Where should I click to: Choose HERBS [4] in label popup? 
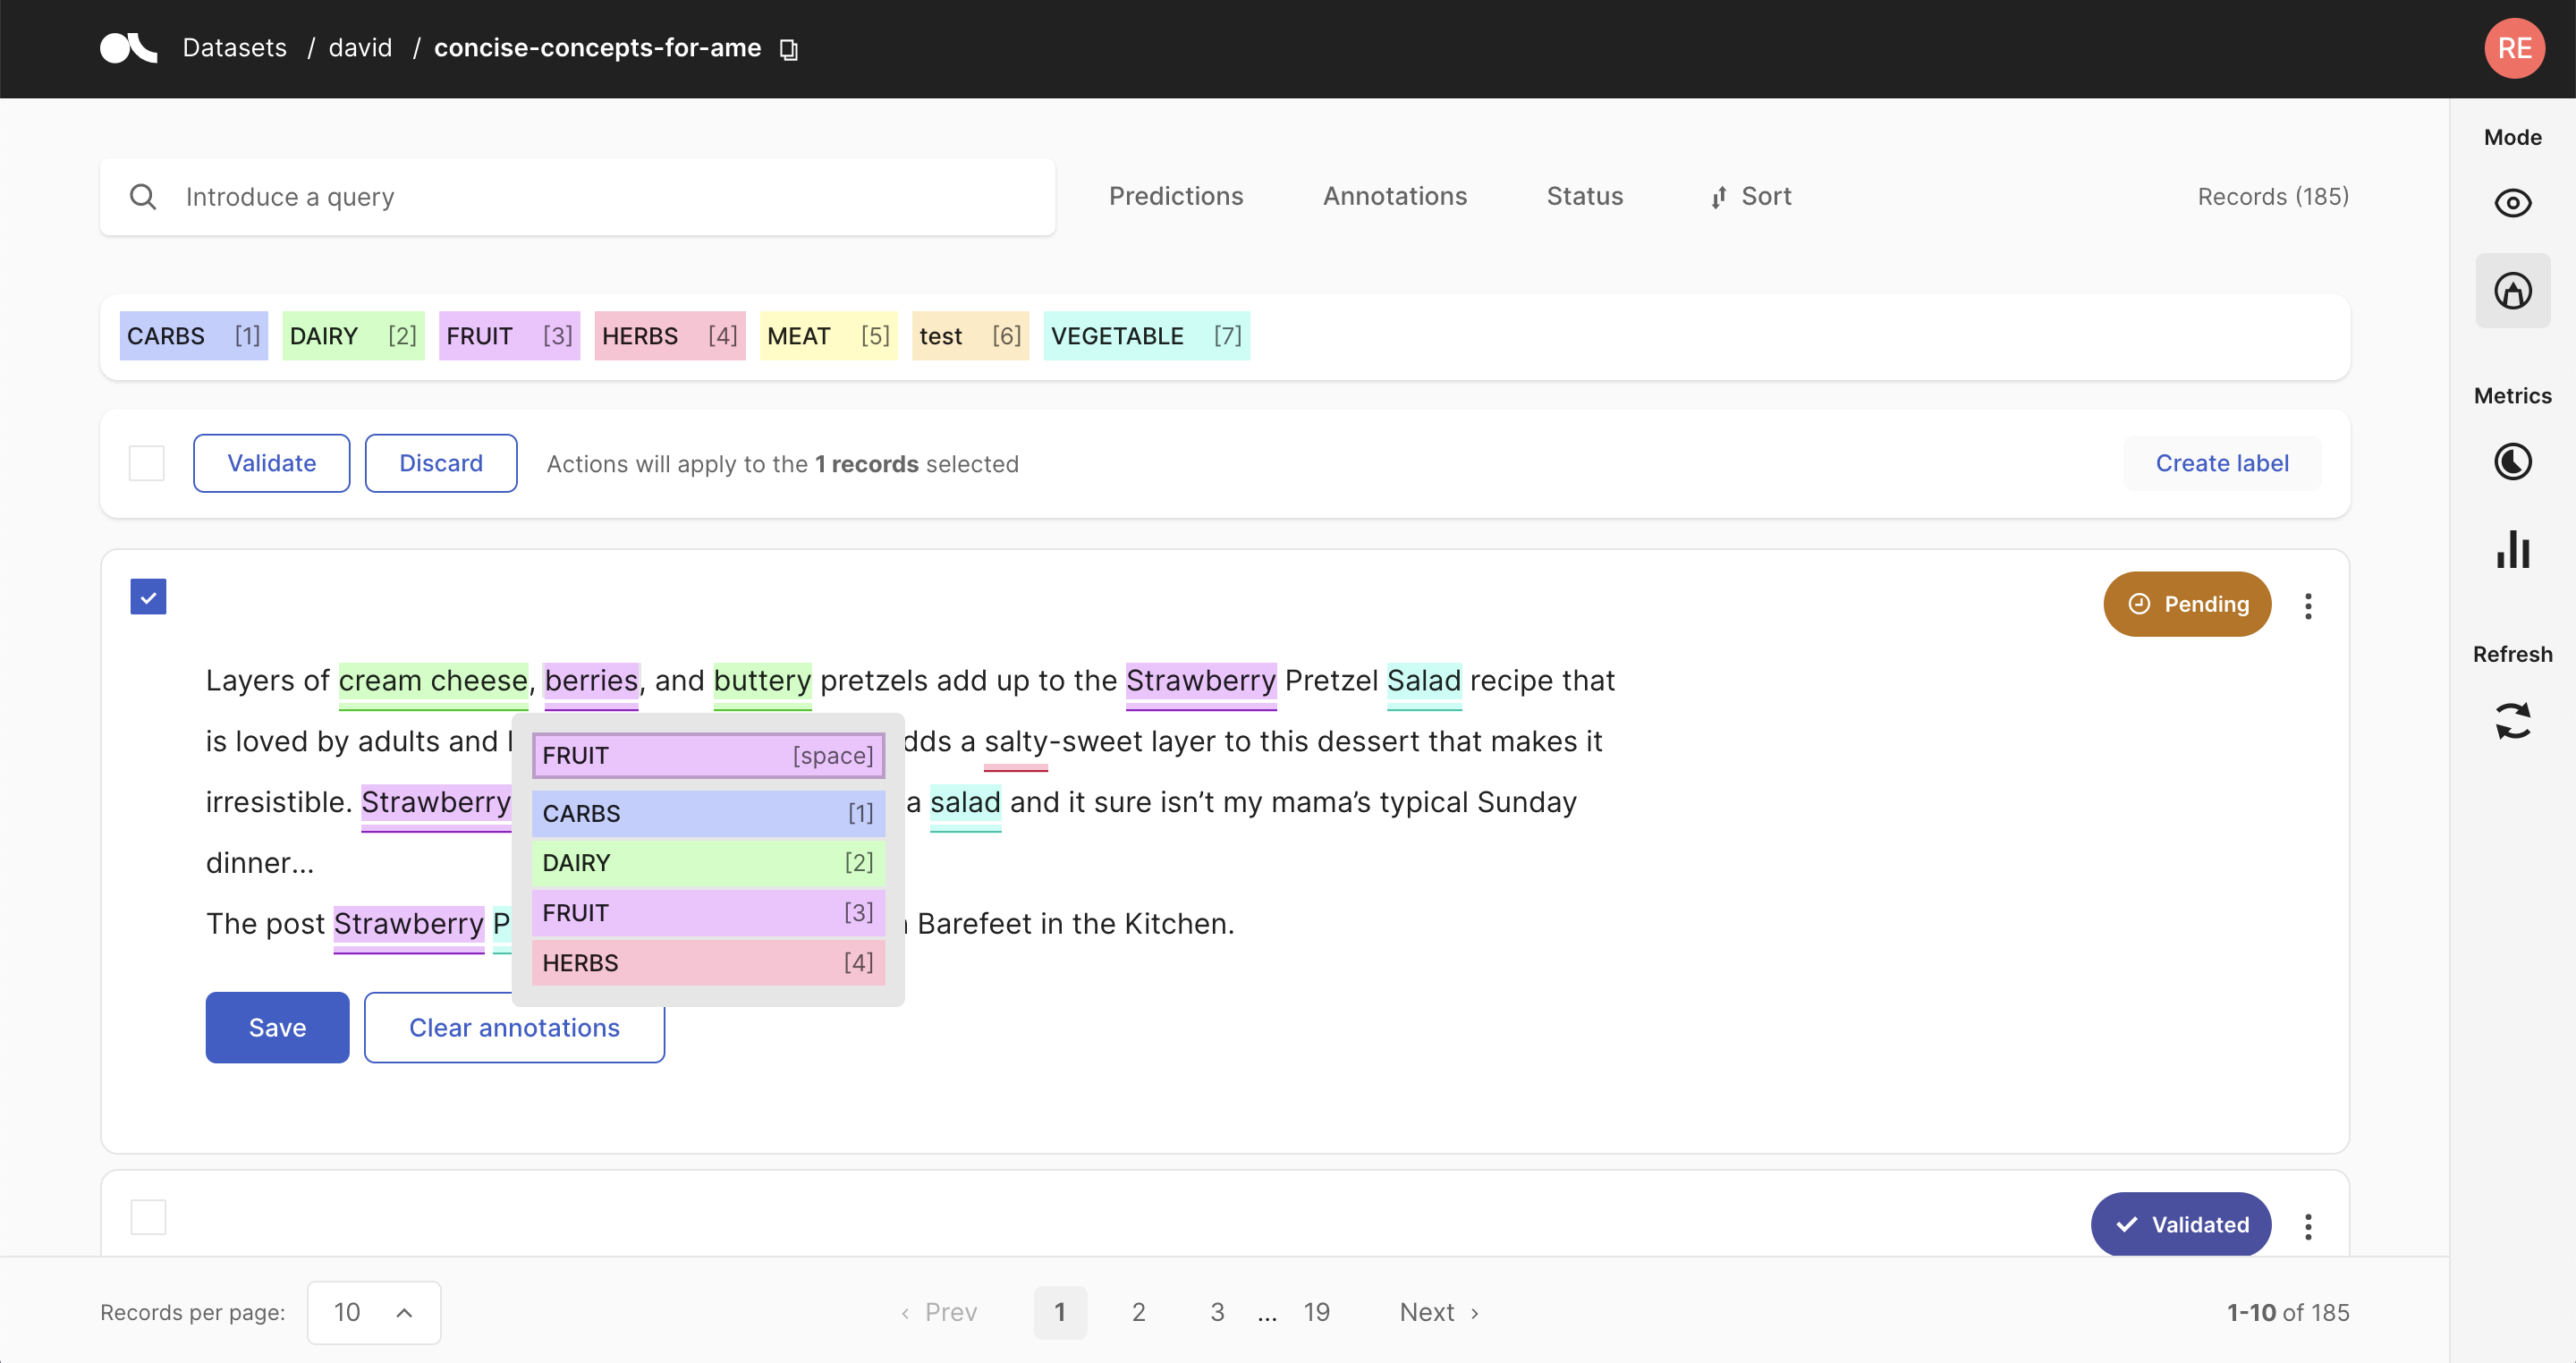tap(708, 962)
